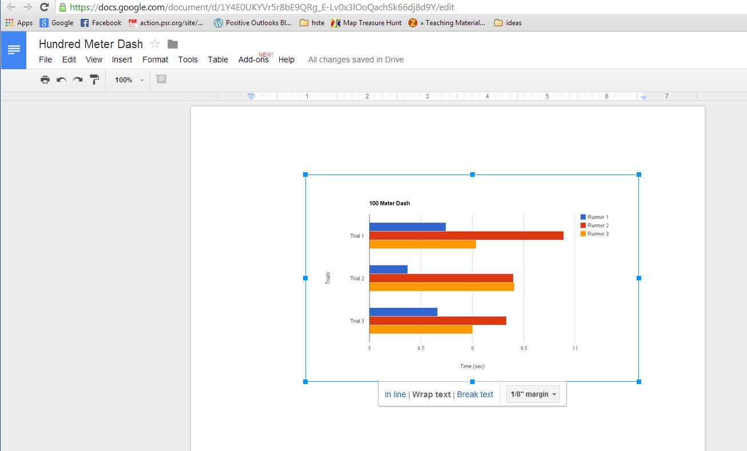The image size is (747, 451).
Task: Click the right-middle resize handle of the chart
Action: (639, 278)
